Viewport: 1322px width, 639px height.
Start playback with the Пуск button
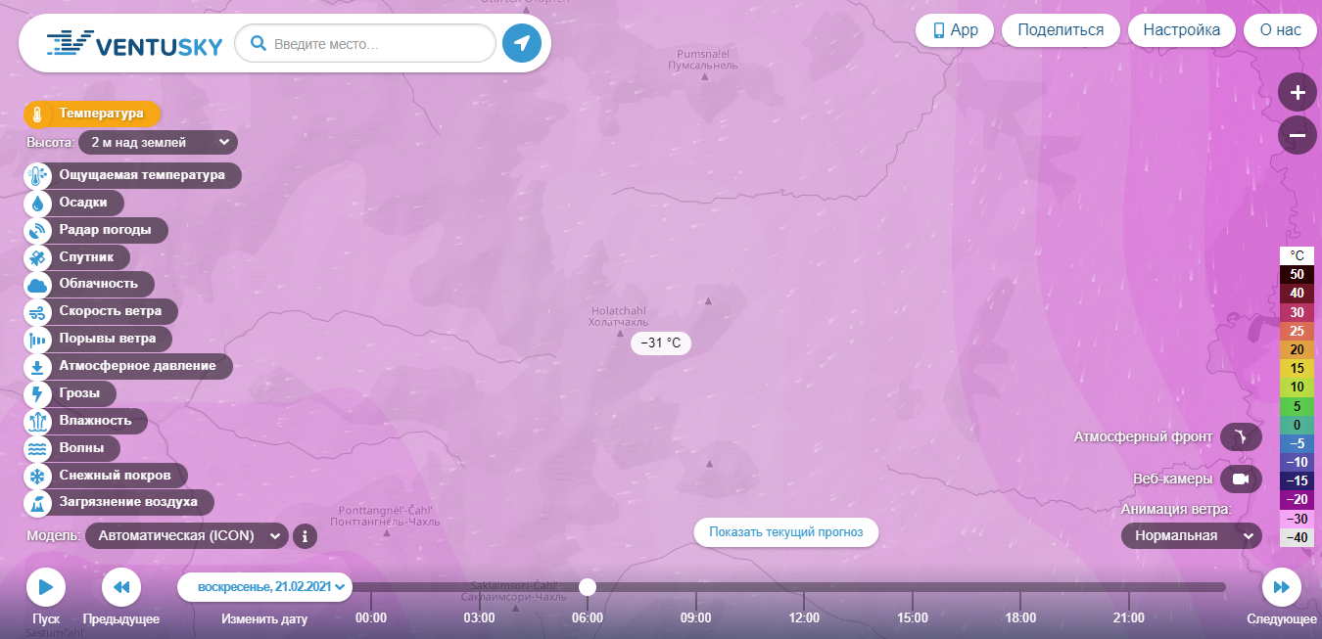(46, 587)
